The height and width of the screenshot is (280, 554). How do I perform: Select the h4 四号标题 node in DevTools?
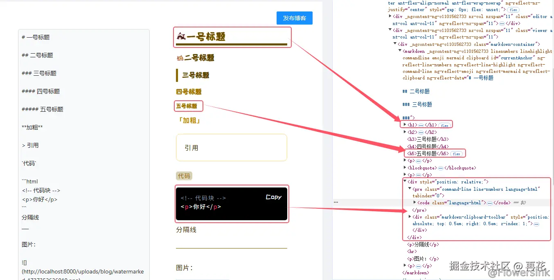pos(428,146)
